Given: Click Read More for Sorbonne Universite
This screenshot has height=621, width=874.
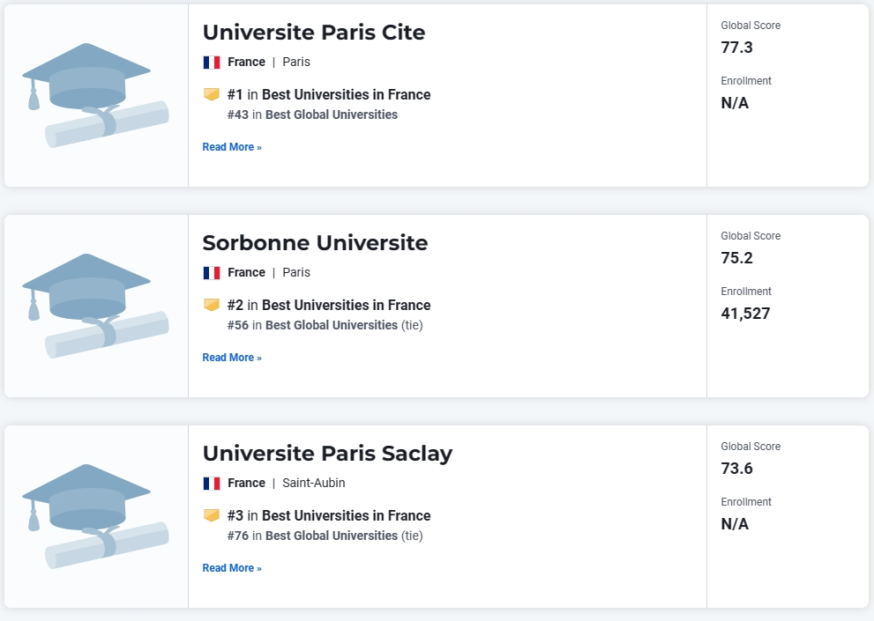Looking at the screenshot, I should [x=232, y=358].
